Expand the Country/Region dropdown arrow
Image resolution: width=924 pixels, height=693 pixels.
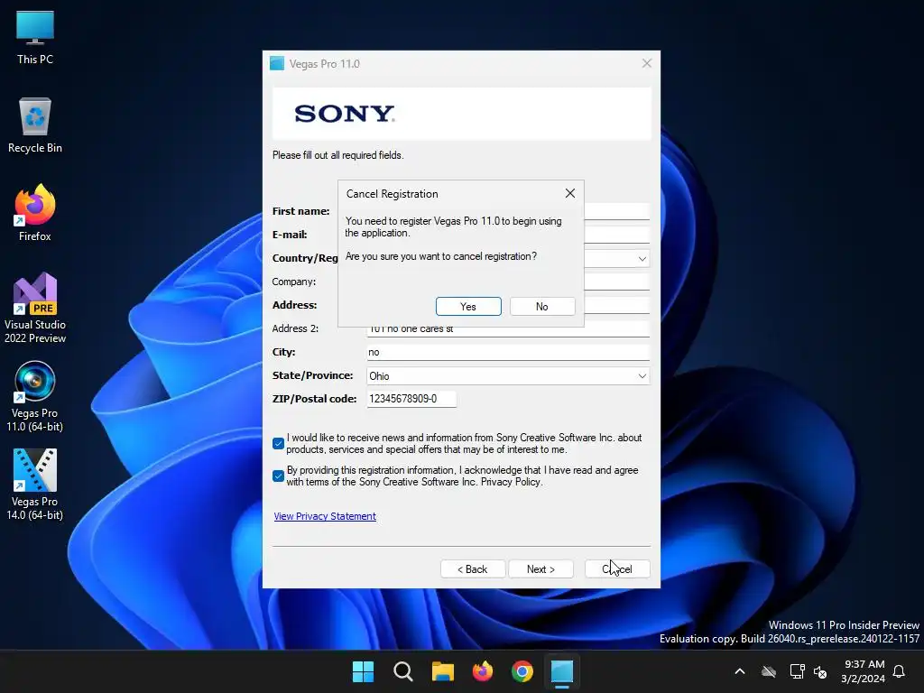click(642, 259)
